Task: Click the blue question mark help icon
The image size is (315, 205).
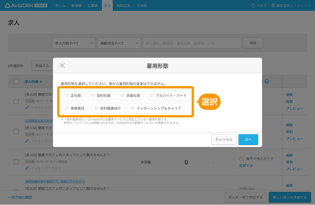Action: [x=267, y=82]
